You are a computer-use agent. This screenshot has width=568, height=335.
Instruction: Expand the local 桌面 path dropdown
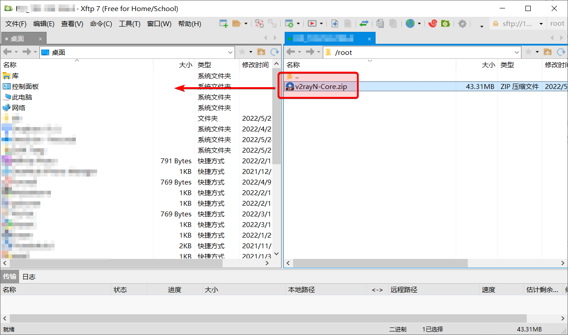click(x=230, y=52)
